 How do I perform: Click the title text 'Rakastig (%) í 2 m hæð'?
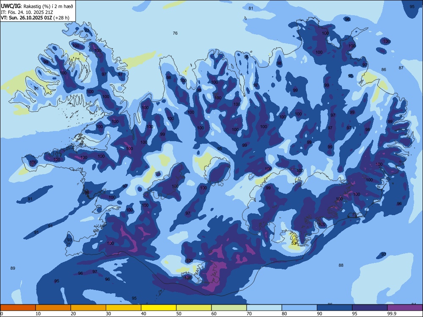(x=48, y=6)
